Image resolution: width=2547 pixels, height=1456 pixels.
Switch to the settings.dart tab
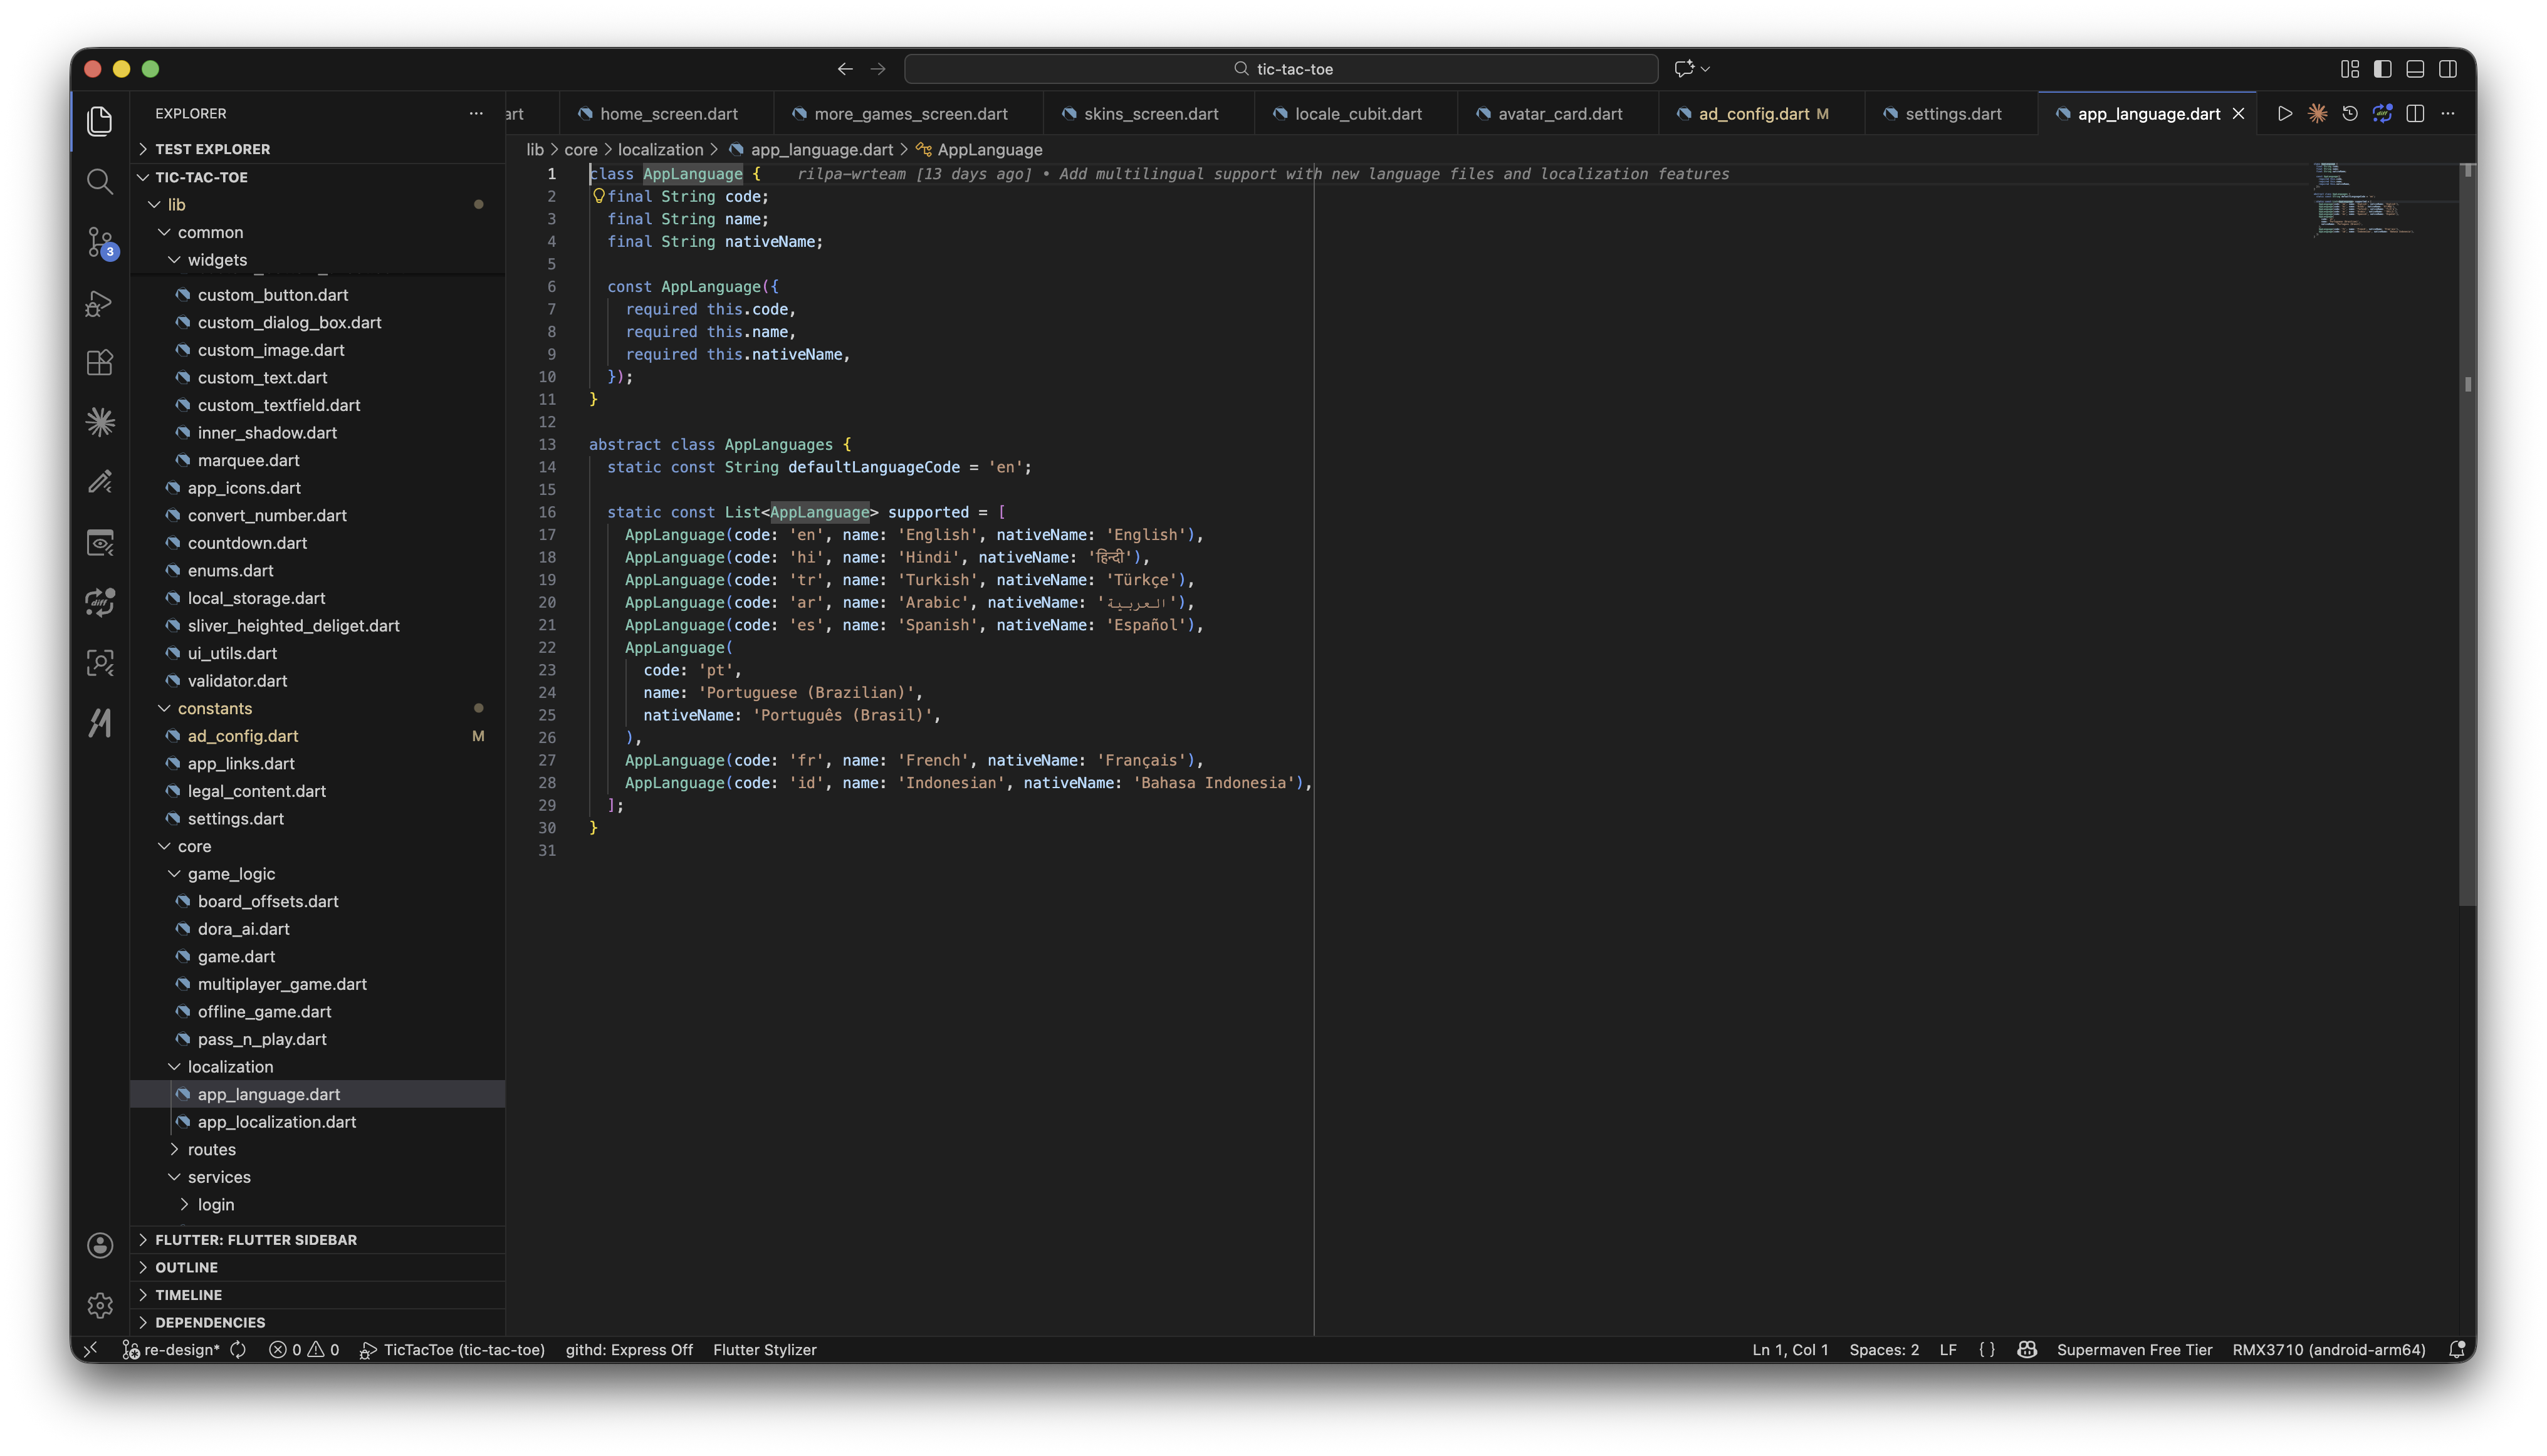[1953, 114]
